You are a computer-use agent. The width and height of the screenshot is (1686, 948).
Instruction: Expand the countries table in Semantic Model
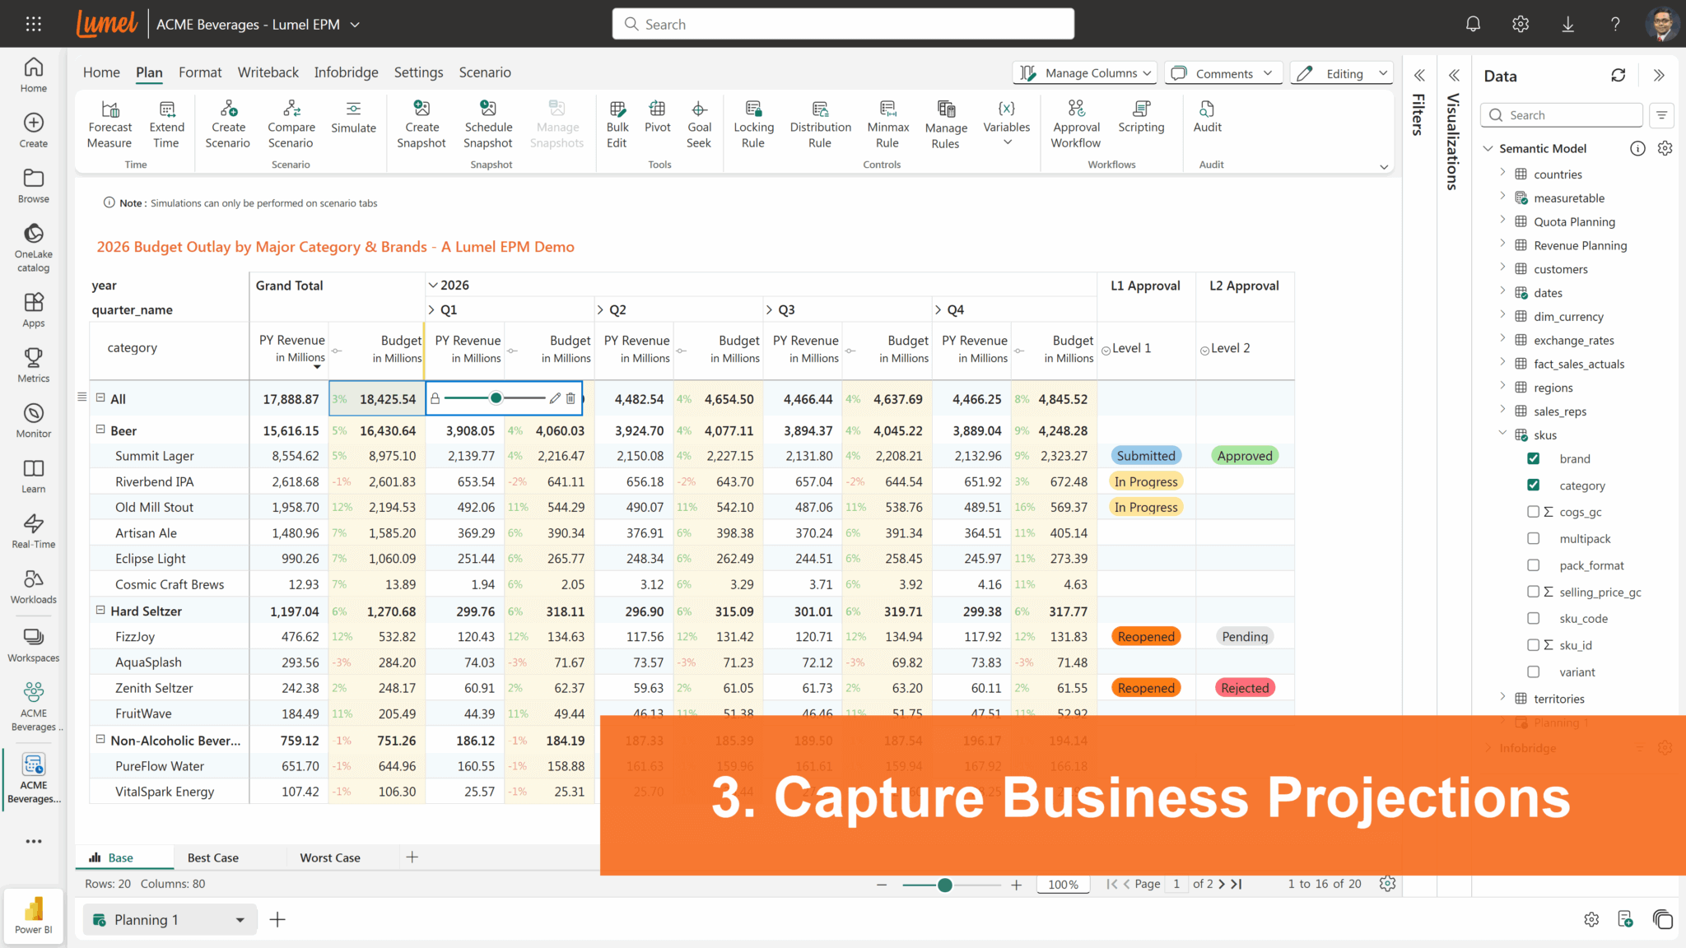(1502, 174)
